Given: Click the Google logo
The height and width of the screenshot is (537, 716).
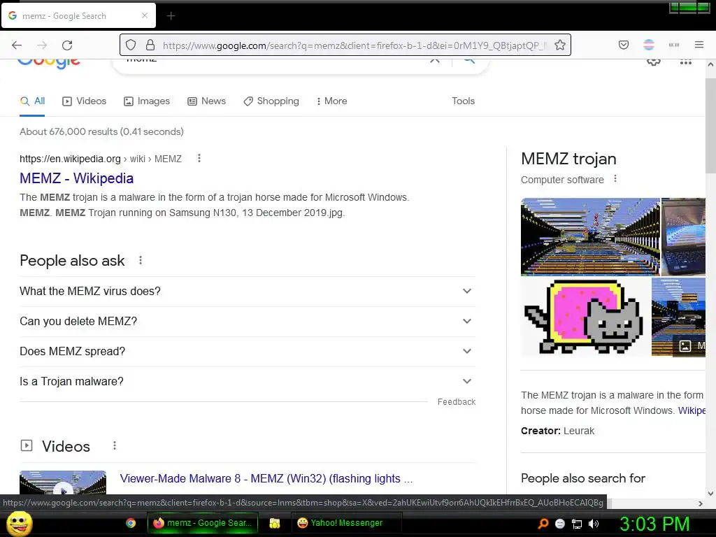Looking at the screenshot, I should (49, 63).
